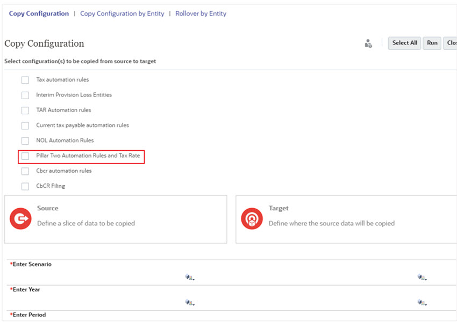Enable Pillar Two Automation Rules and Tax Rate
457x324 pixels.
pyautogui.click(x=25, y=156)
